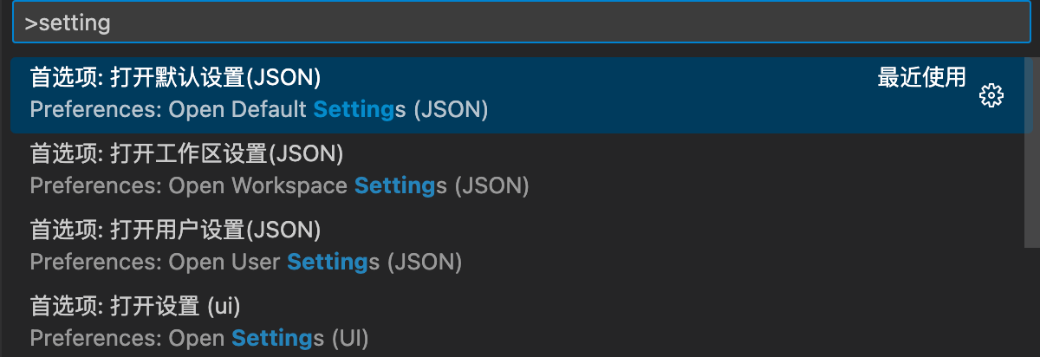1040x357 pixels.
Task: Choose "Preferences: Open Settings (UI)" description
Action: click(199, 338)
